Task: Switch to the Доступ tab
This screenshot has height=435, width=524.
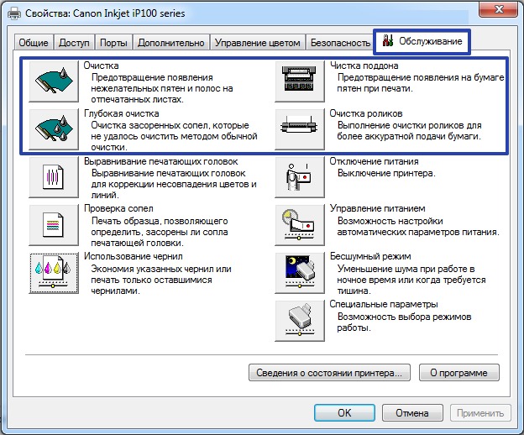Action: tap(74, 43)
